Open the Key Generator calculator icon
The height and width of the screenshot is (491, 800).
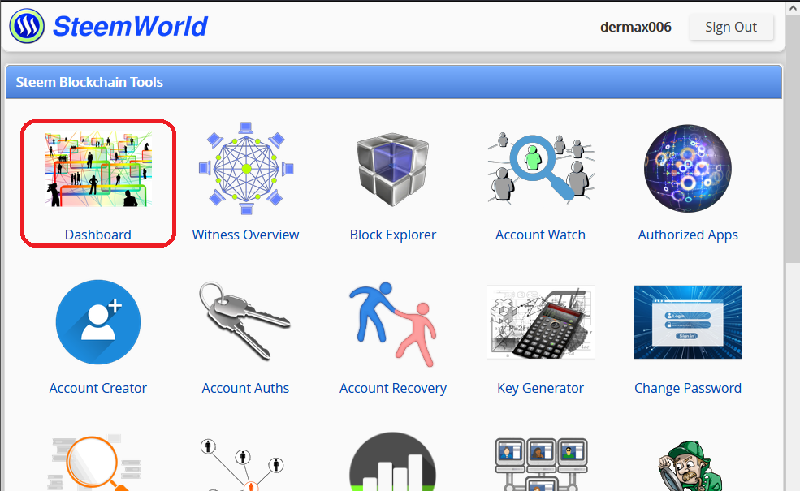pyautogui.click(x=541, y=322)
